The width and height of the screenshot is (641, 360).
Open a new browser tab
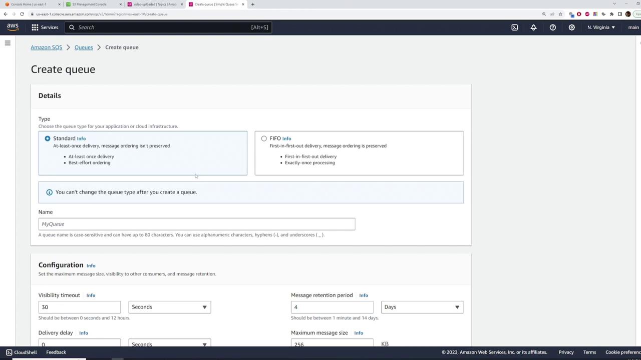pyautogui.click(x=252, y=4)
